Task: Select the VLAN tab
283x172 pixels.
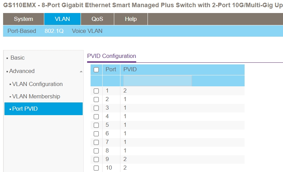Action: point(62,19)
